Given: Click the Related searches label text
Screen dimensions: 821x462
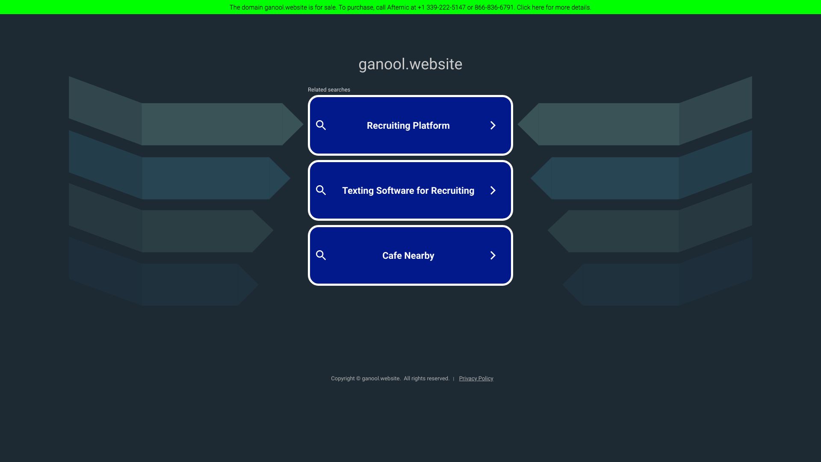Looking at the screenshot, I should click(x=329, y=90).
